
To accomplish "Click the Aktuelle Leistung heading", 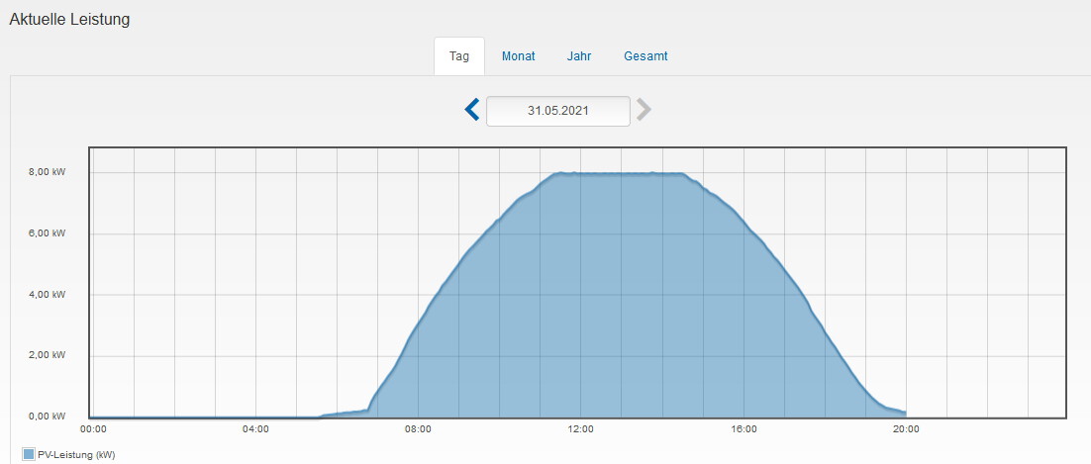I will [69, 20].
